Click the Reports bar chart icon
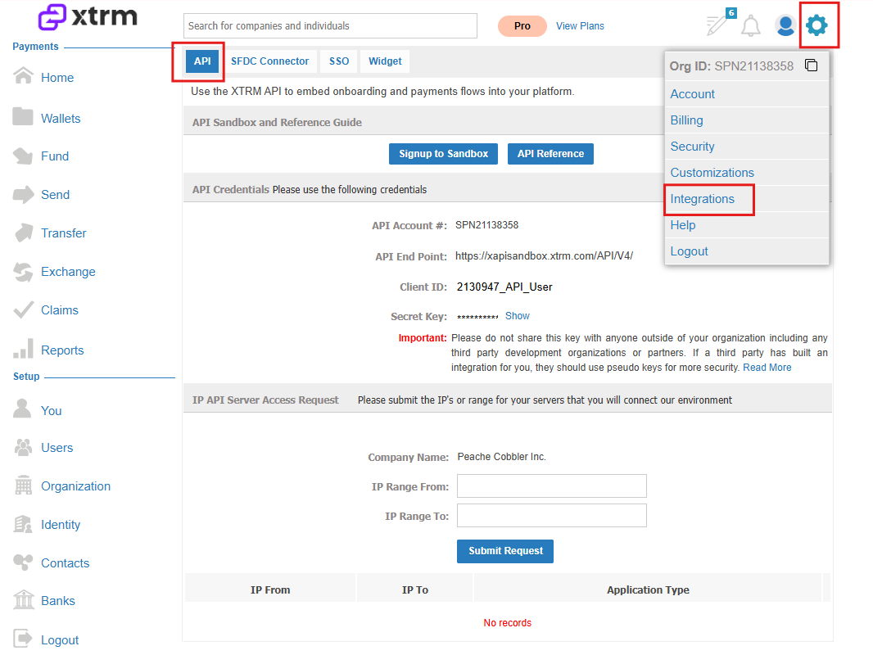Viewport: 873px width, 664px height. pyautogui.click(x=23, y=349)
